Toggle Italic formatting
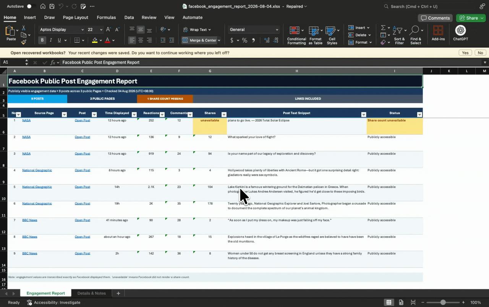The height and width of the screenshot is (307, 489). point(51,40)
